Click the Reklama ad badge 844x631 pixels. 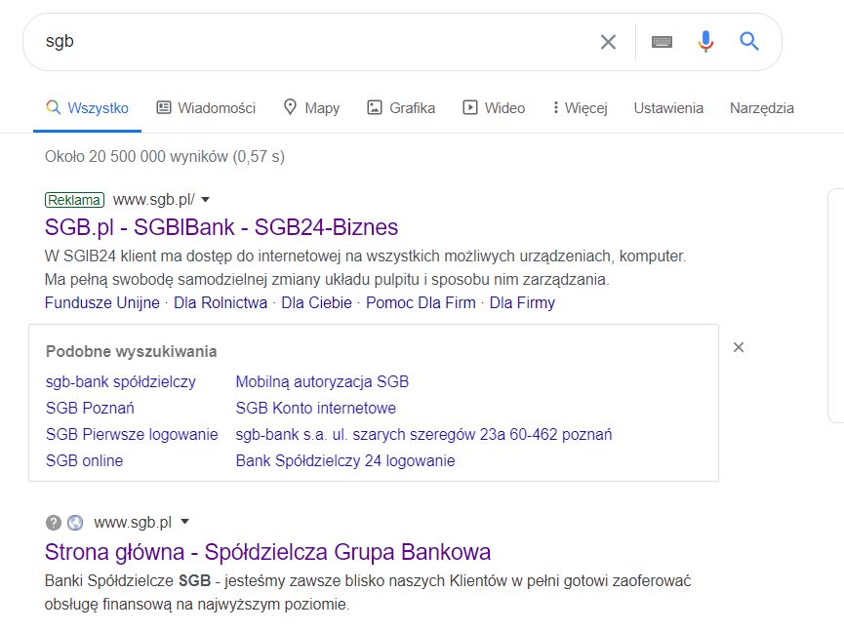(x=74, y=200)
